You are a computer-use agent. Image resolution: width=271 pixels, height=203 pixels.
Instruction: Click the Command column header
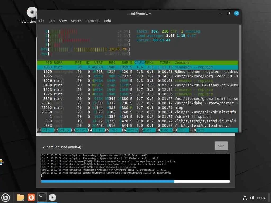coord(182,63)
